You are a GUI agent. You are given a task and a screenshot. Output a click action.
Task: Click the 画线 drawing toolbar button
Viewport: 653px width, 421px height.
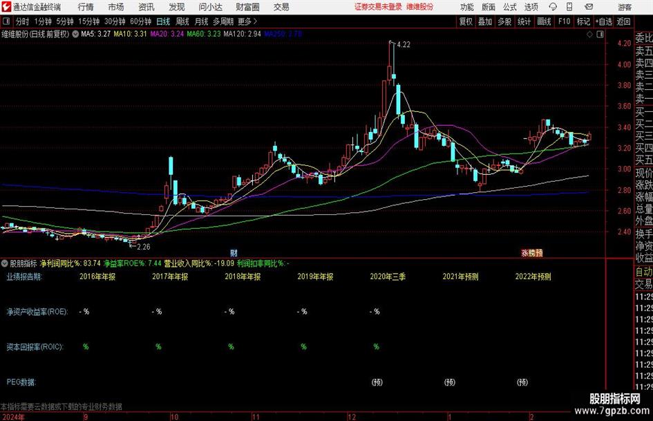pos(545,21)
